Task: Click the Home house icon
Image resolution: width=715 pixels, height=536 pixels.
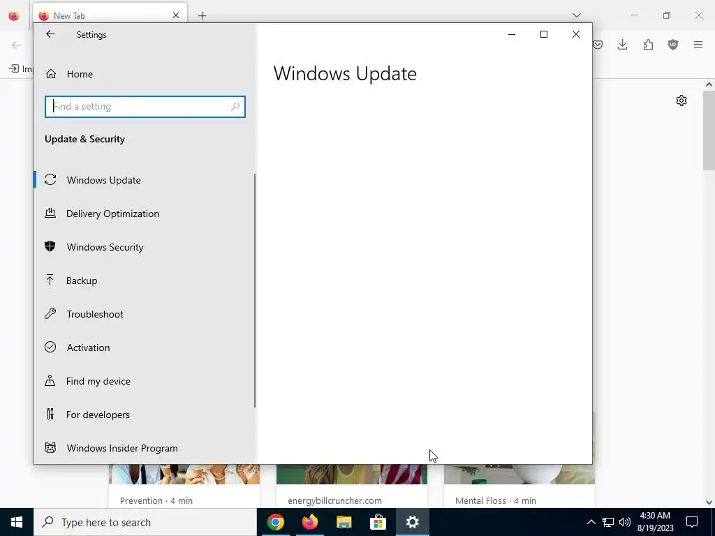Action: coord(50,74)
